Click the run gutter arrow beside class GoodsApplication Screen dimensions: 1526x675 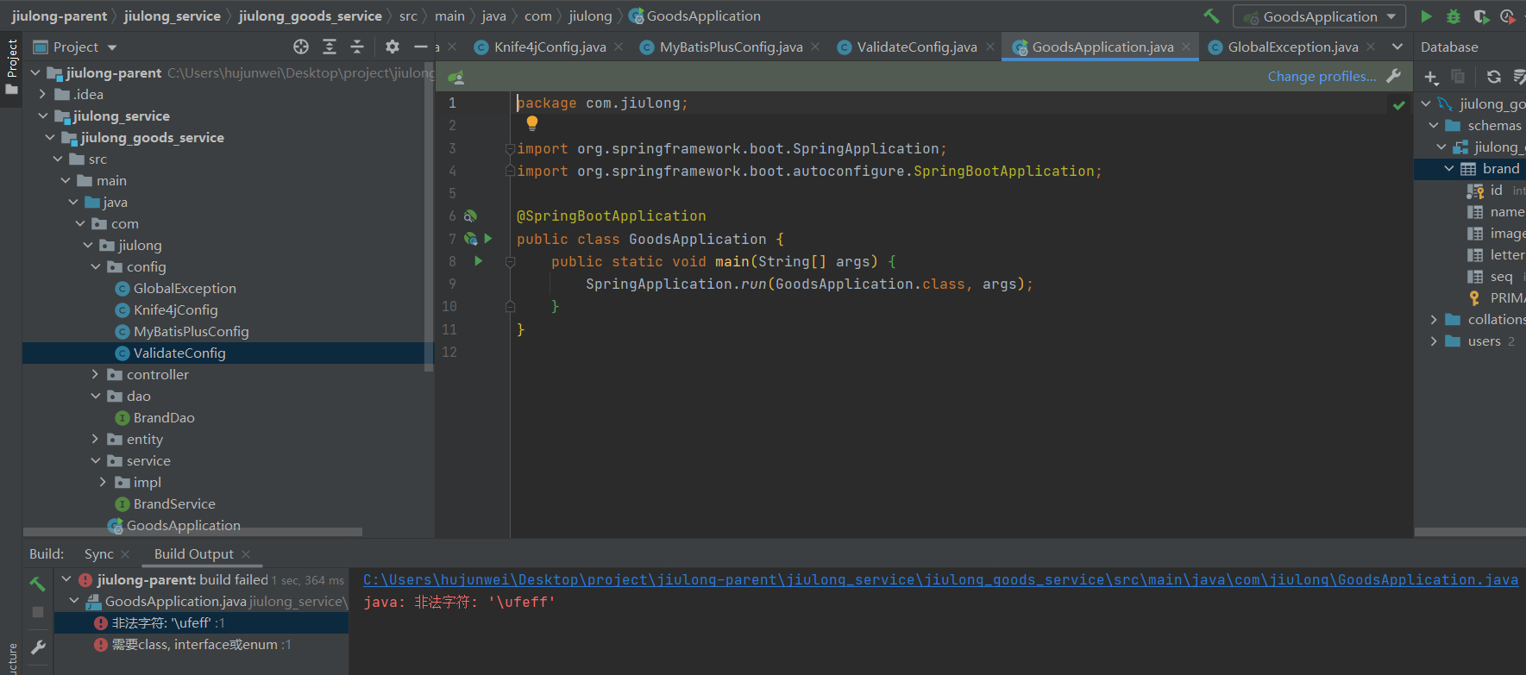pos(488,238)
